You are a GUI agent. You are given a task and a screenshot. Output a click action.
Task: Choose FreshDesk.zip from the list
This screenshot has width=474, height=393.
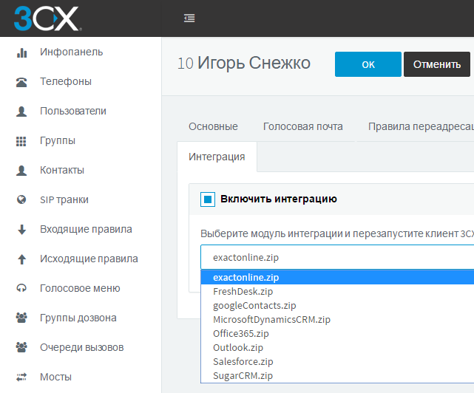click(337, 292)
